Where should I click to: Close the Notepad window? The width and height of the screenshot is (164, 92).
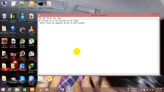157,15
